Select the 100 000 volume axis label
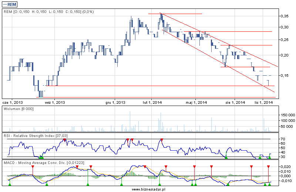The width and height of the screenshot is (296, 192). click(288, 121)
